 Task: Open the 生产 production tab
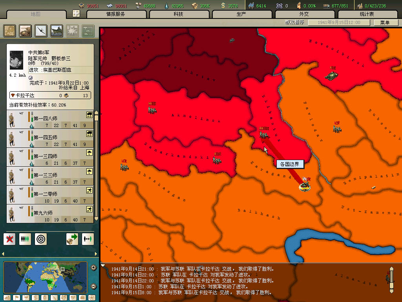pyautogui.click(x=241, y=14)
